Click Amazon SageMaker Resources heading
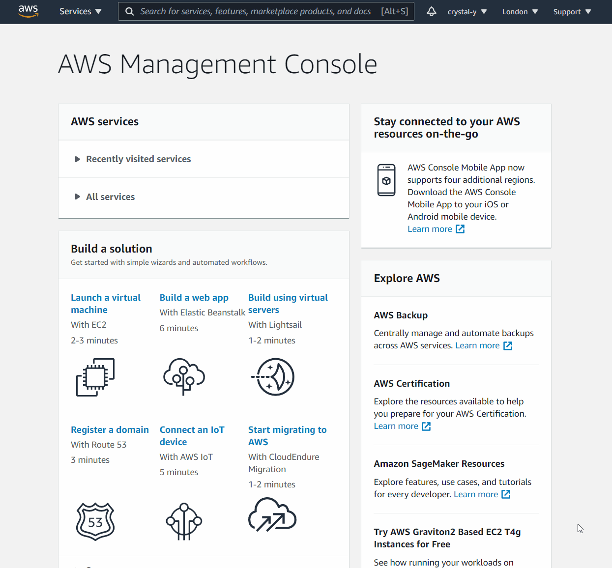Screen dimensions: 612x568 (x=439, y=464)
